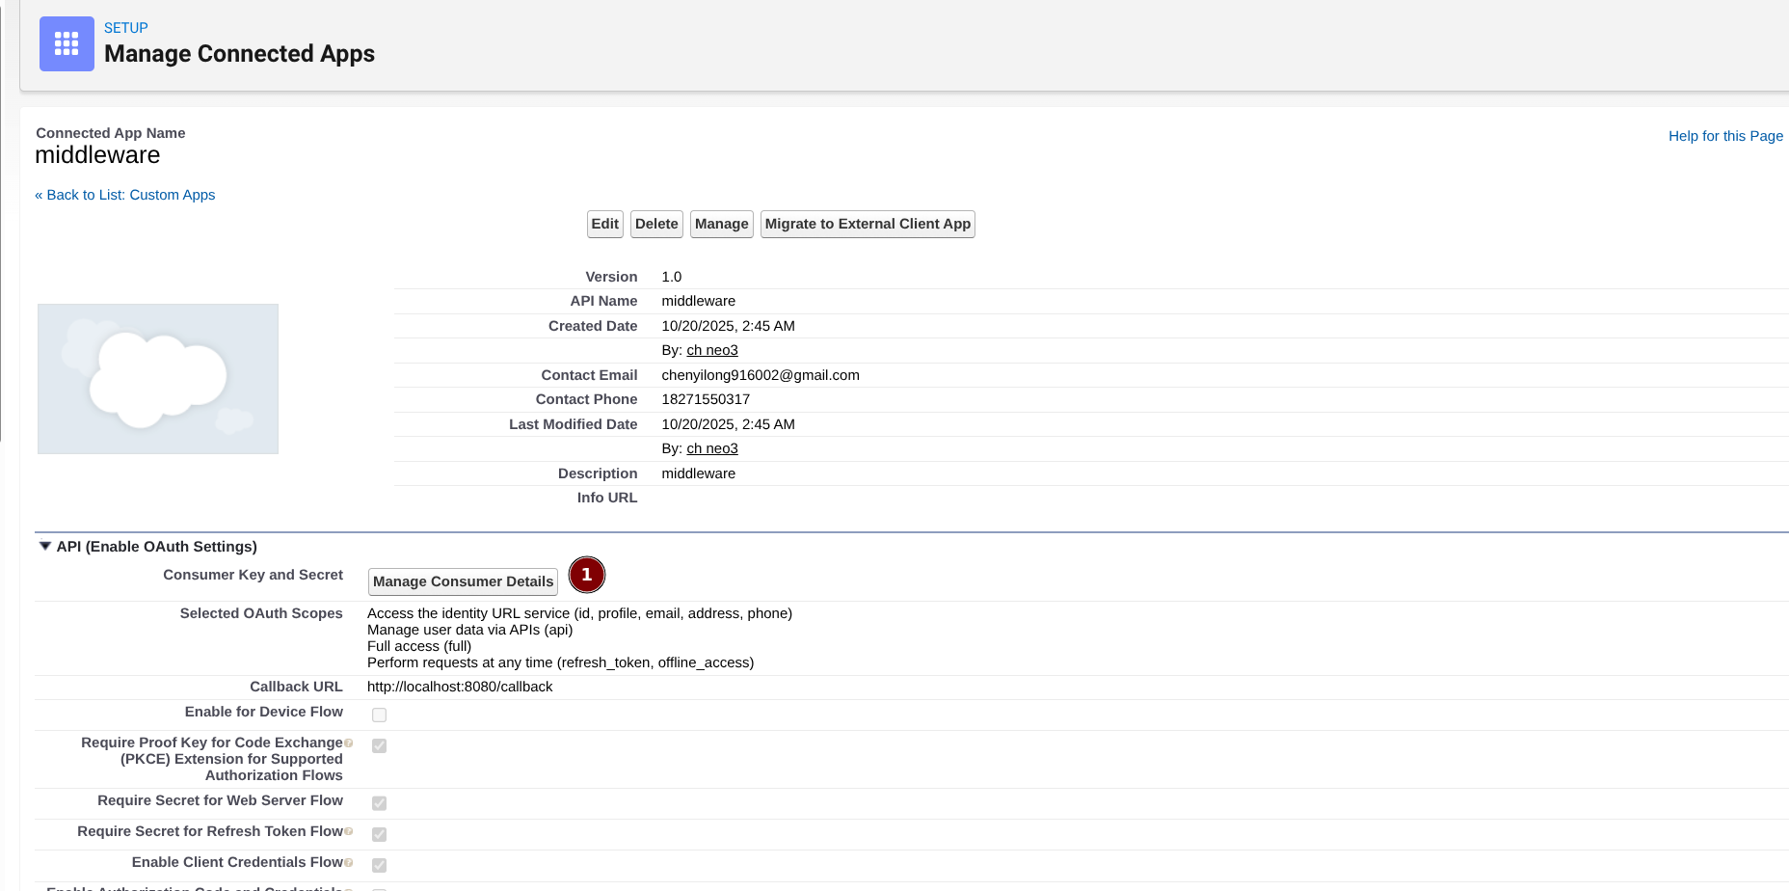Image resolution: width=1789 pixels, height=891 pixels.
Task: Go back to List: Custom Apps
Action: click(125, 195)
